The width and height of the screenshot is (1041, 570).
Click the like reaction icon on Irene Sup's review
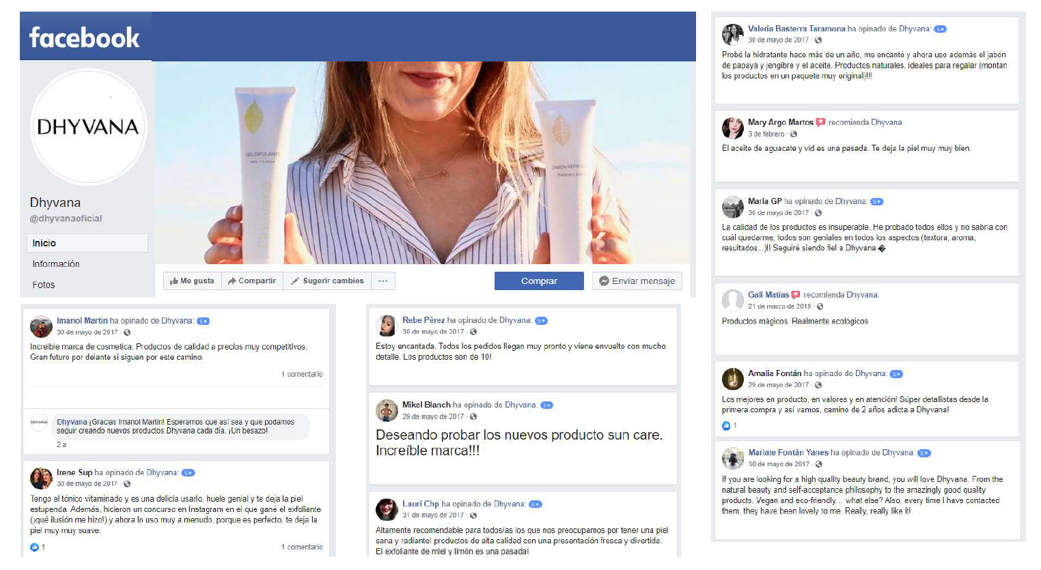[34, 547]
